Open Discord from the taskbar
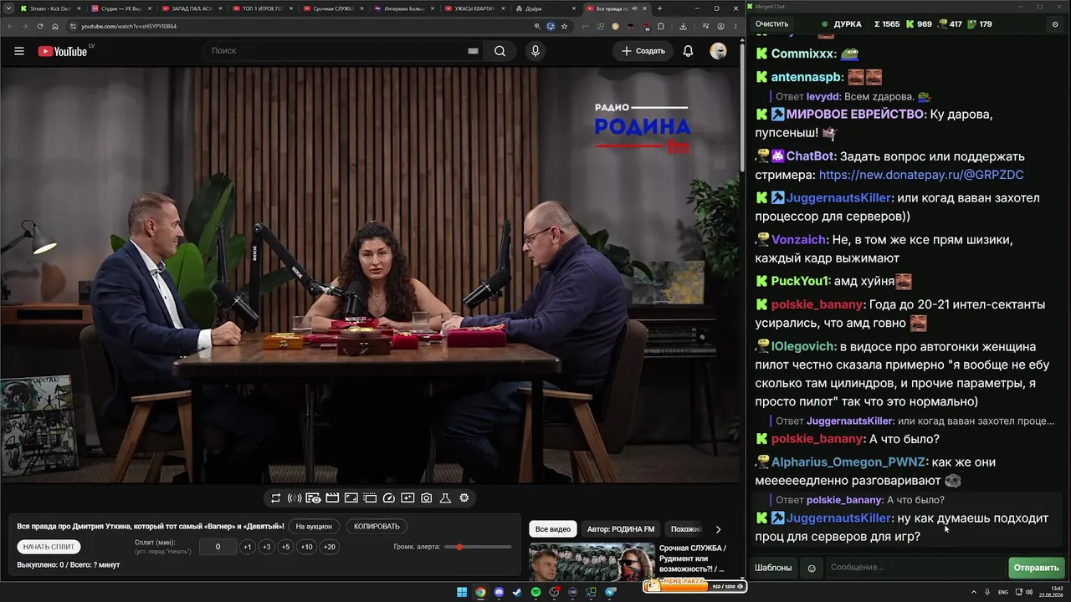Viewport: 1071px width, 602px height. click(x=500, y=592)
